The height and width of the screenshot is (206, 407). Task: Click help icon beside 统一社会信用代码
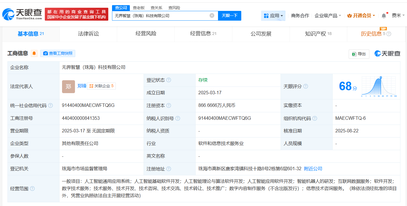[x=51, y=105]
